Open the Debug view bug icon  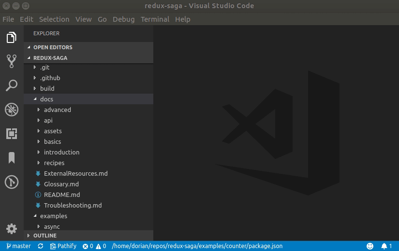[12, 110]
